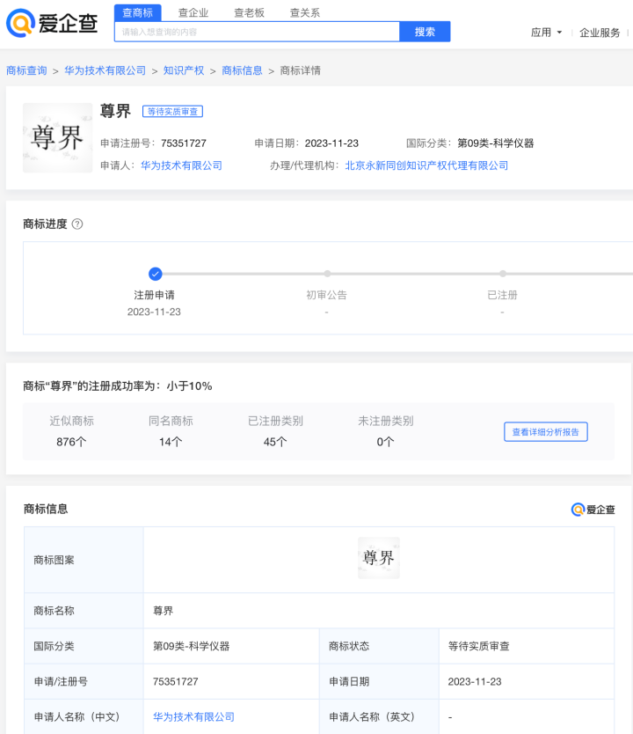Open 知识产权 breadcrumb link
633x734 pixels.
184,70
